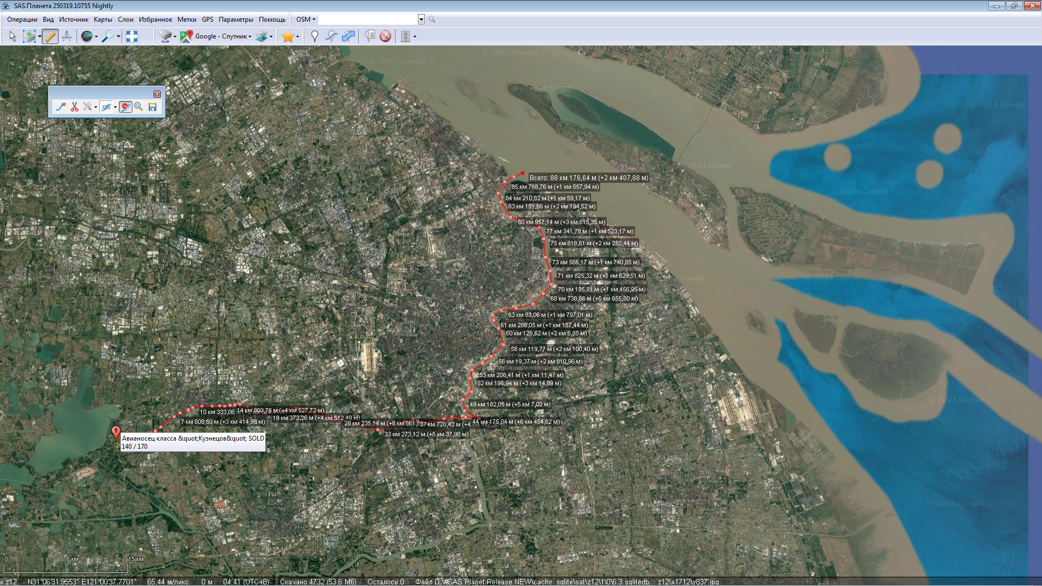Close the floating path editing toolbar
Image resolution: width=1042 pixels, height=586 pixels.
(x=157, y=94)
